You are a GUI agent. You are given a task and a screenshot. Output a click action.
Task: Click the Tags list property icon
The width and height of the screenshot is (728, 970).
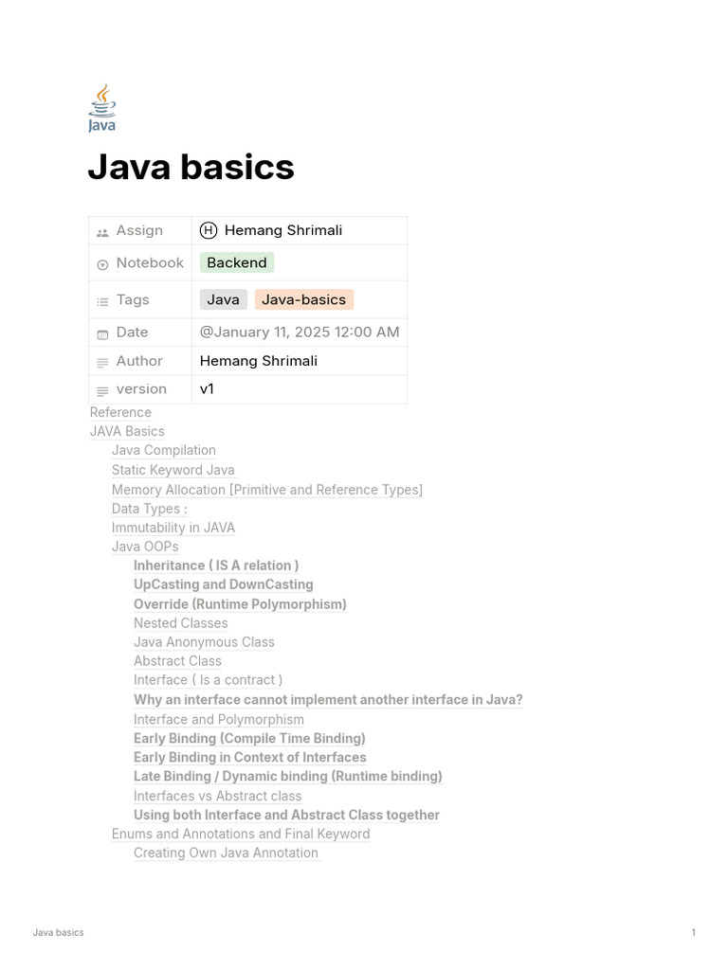pyautogui.click(x=102, y=301)
